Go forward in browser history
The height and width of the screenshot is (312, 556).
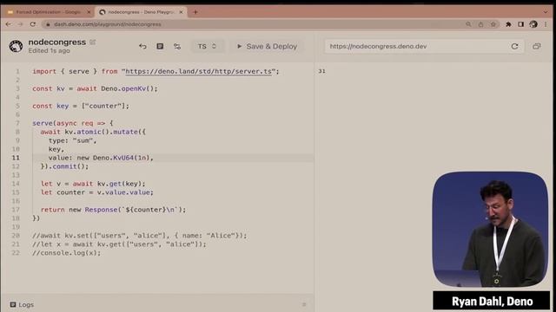[20, 24]
